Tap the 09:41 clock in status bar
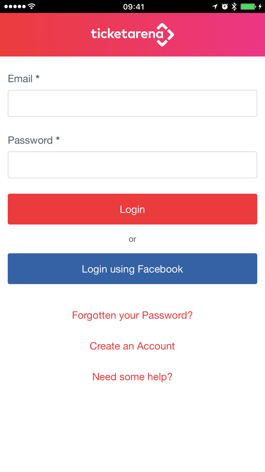The height and width of the screenshot is (472, 265). coord(133,6)
